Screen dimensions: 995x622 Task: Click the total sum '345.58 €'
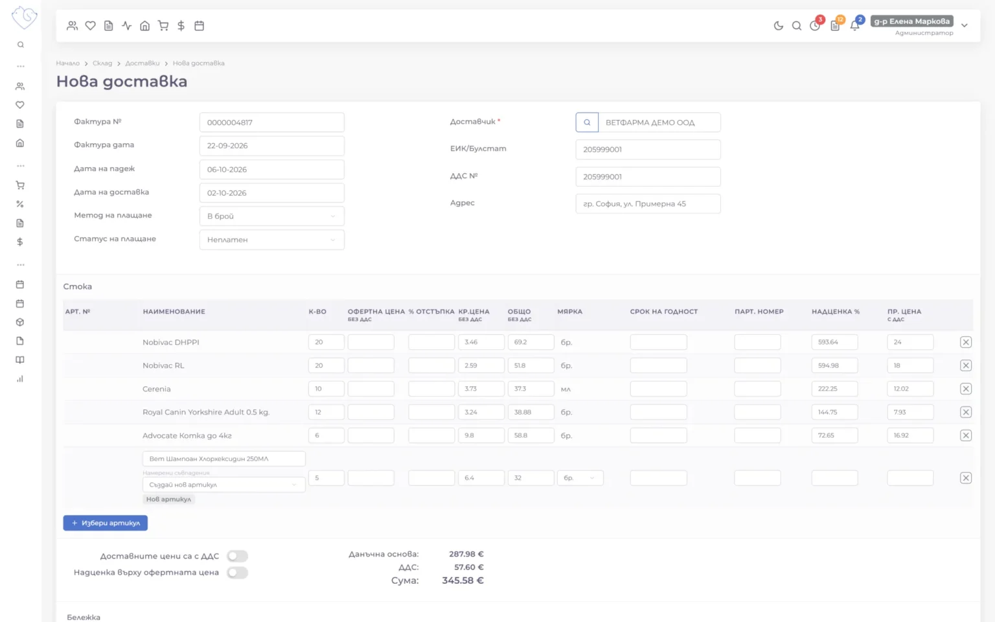click(463, 581)
